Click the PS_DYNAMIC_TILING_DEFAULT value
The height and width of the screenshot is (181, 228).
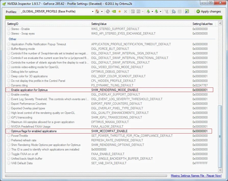[112, 85]
